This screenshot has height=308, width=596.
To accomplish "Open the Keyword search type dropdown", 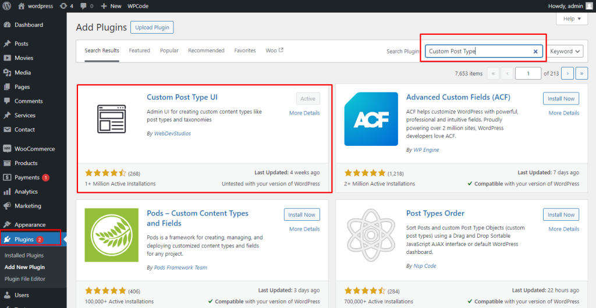I will [x=566, y=51].
